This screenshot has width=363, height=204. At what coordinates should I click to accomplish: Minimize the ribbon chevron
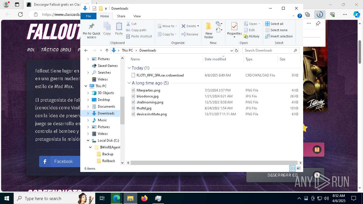[x=294, y=16]
